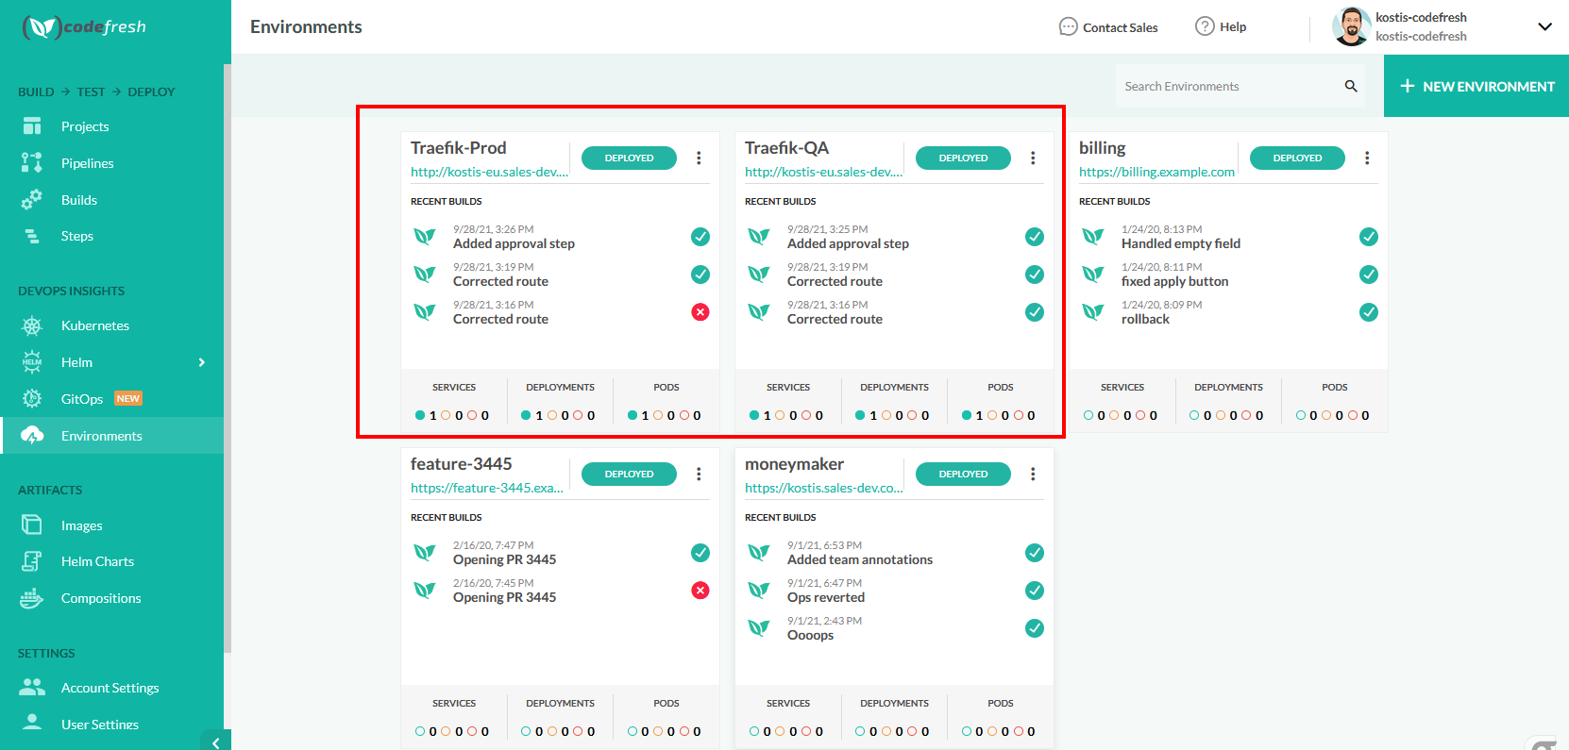
Task: Click Codefresh leaf icon beside Ooops build
Action: 759,627
